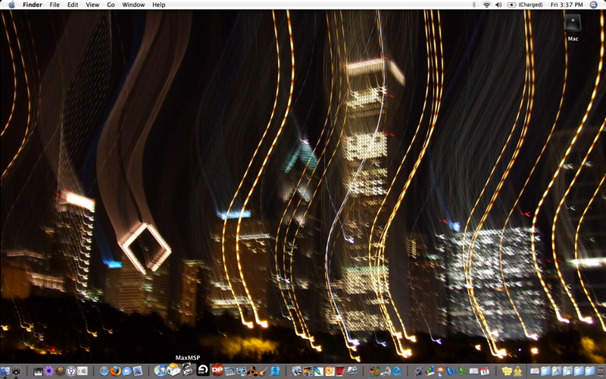The image size is (606, 379).
Task: Open the Window menu
Action: [133, 5]
